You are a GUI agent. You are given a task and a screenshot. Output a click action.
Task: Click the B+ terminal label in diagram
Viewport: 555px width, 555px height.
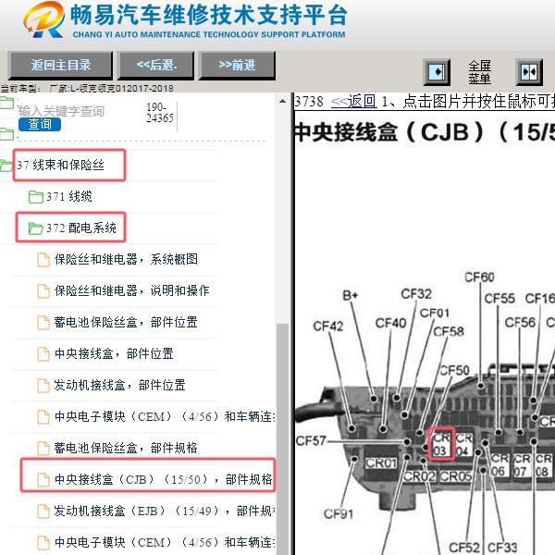[350, 295]
